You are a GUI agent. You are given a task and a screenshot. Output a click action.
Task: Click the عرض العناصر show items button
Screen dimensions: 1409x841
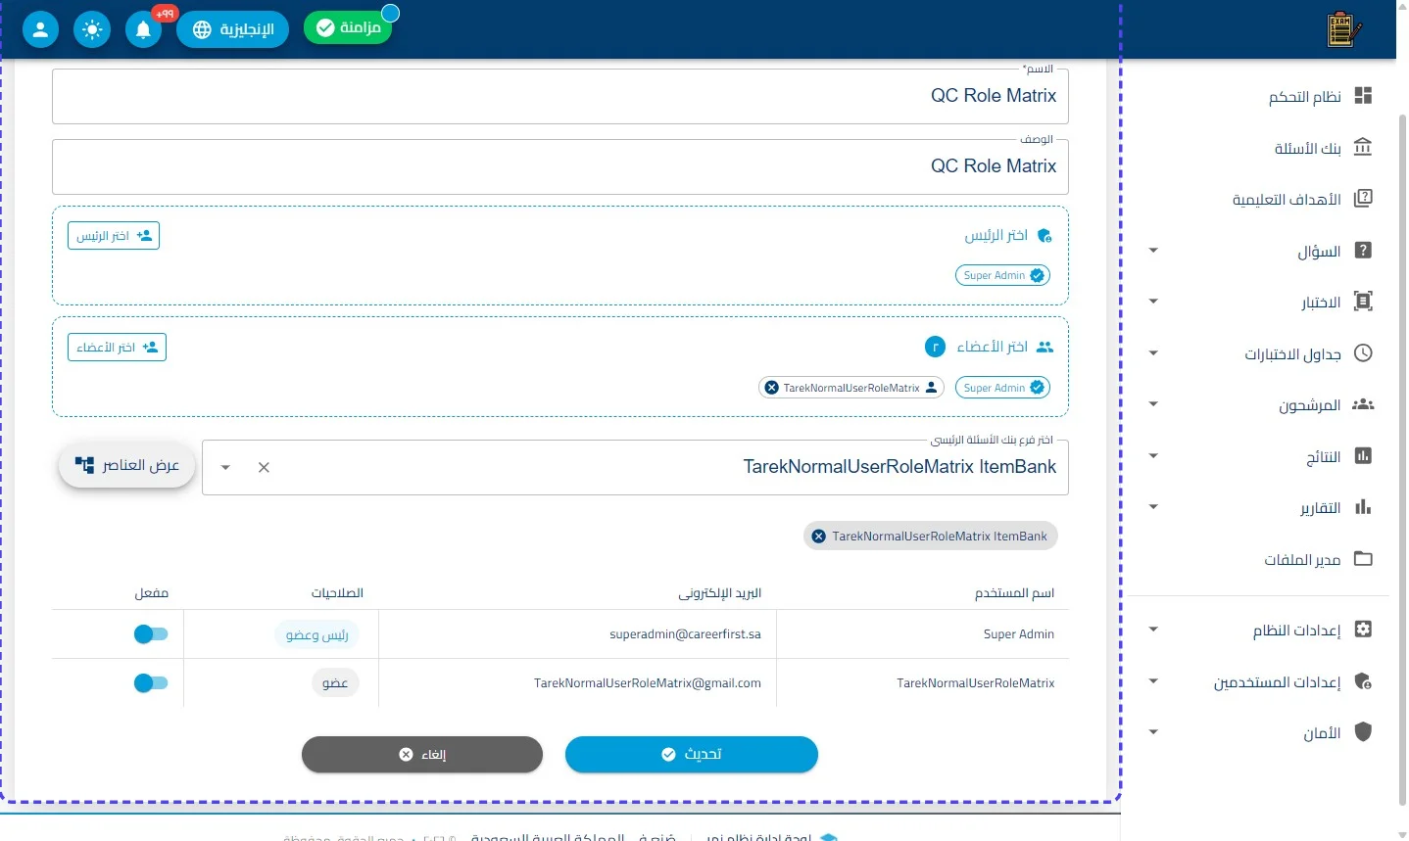tap(127, 465)
